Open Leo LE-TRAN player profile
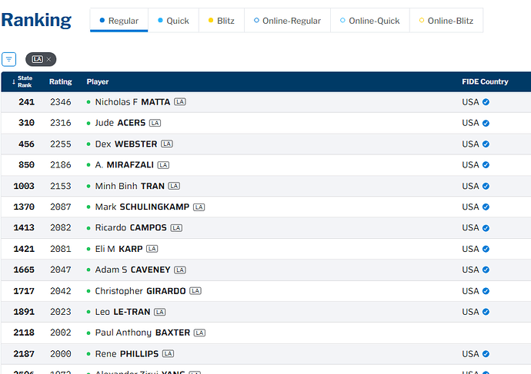 tap(122, 312)
